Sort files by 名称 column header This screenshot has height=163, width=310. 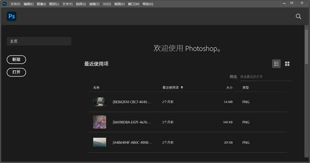[x=96, y=87]
